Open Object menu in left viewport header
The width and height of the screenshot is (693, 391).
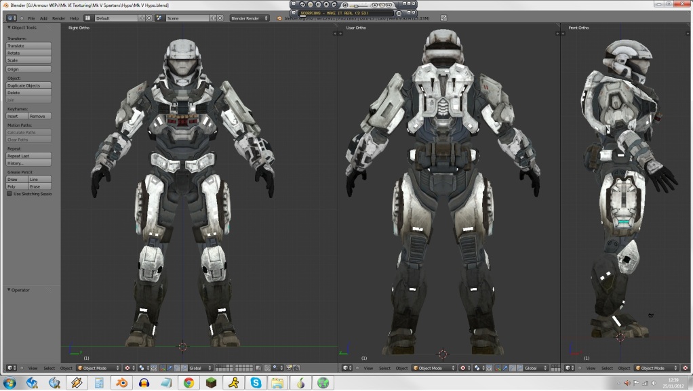(66, 368)
